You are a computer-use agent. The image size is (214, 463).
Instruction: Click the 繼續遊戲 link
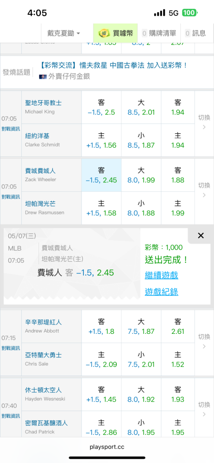(161, 275)
